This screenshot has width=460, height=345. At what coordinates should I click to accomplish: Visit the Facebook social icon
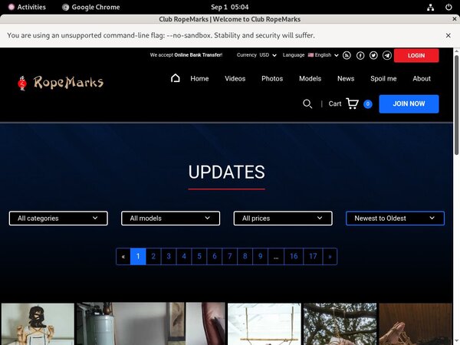(x=360, y=55)
